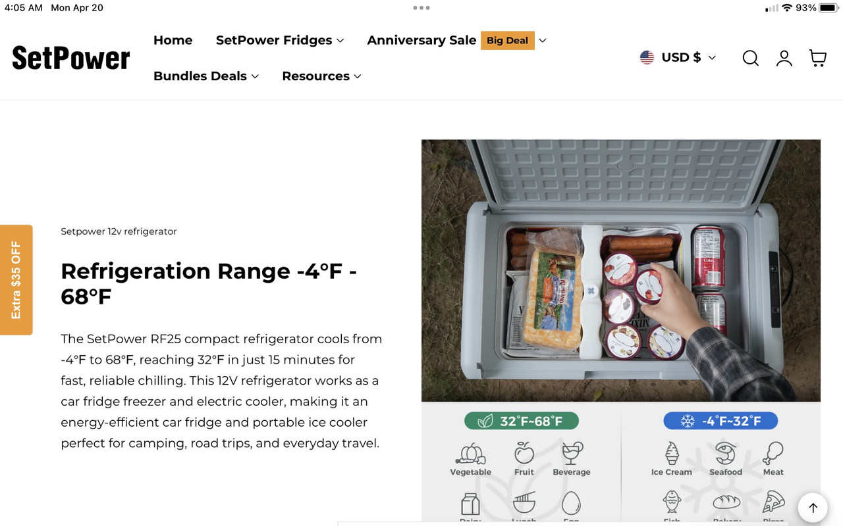
Task: Click the 32°F~68°F green temperature badge
Action: coord(522,421)
